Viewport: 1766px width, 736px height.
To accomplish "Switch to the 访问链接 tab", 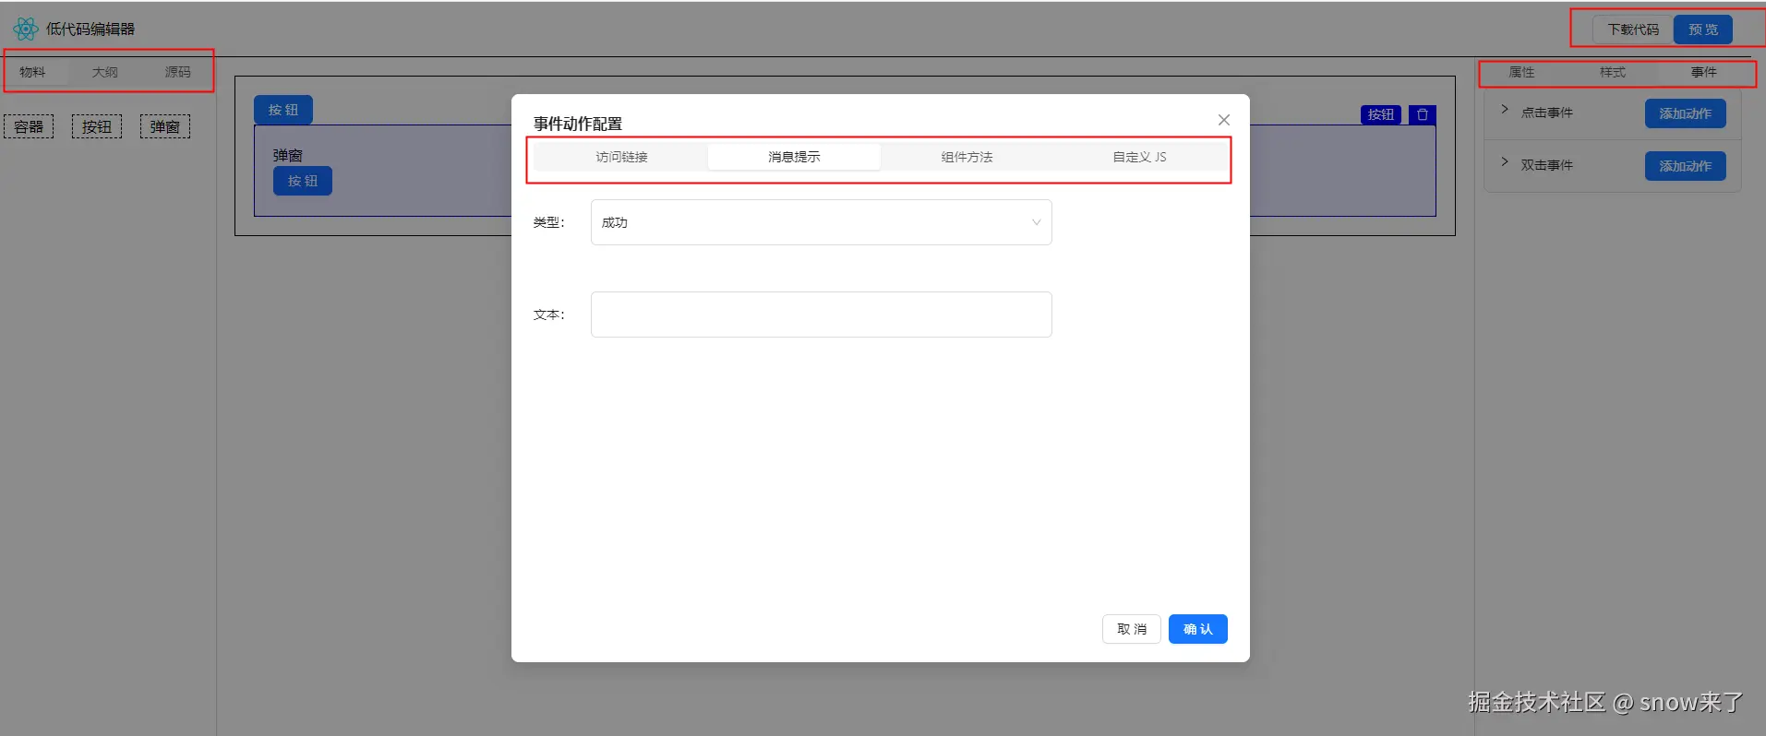I will point(621,157).
